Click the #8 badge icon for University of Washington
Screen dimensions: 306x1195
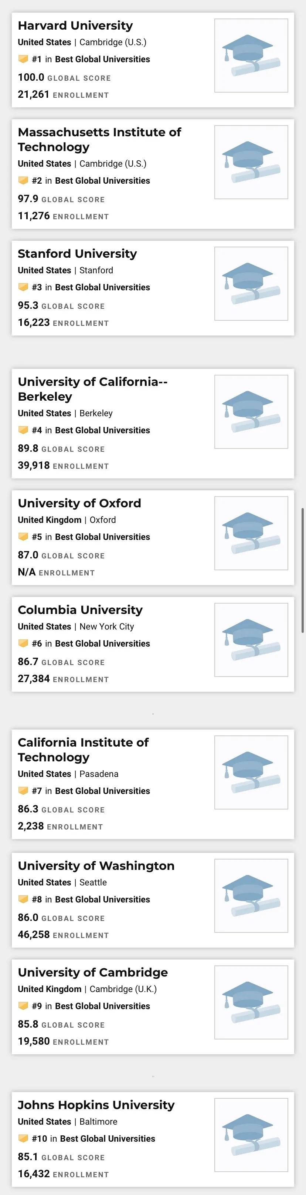pyautogui.click(x=23, y=899)
